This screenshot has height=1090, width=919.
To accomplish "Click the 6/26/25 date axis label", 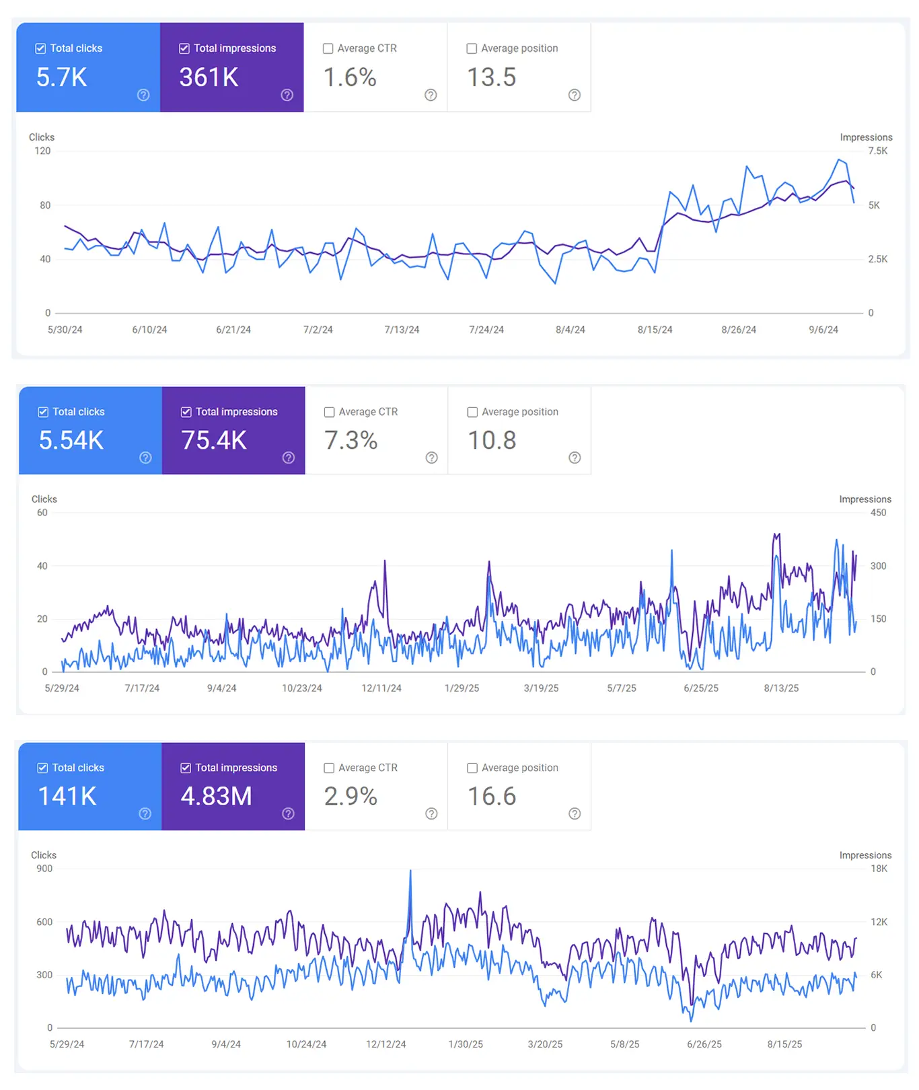I will 704,1044.
